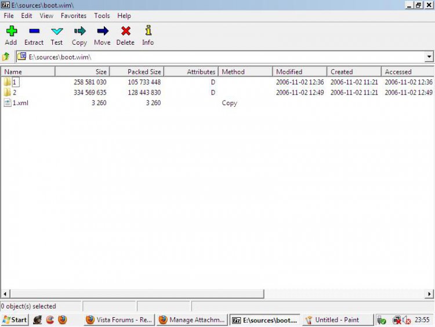Open the File menu
This screenshot has height=327, width=435.
pyautogui.click(x=9, y=16)
